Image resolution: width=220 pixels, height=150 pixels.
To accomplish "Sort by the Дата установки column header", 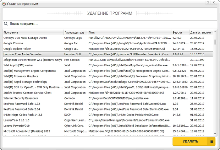I will point(201,33).
